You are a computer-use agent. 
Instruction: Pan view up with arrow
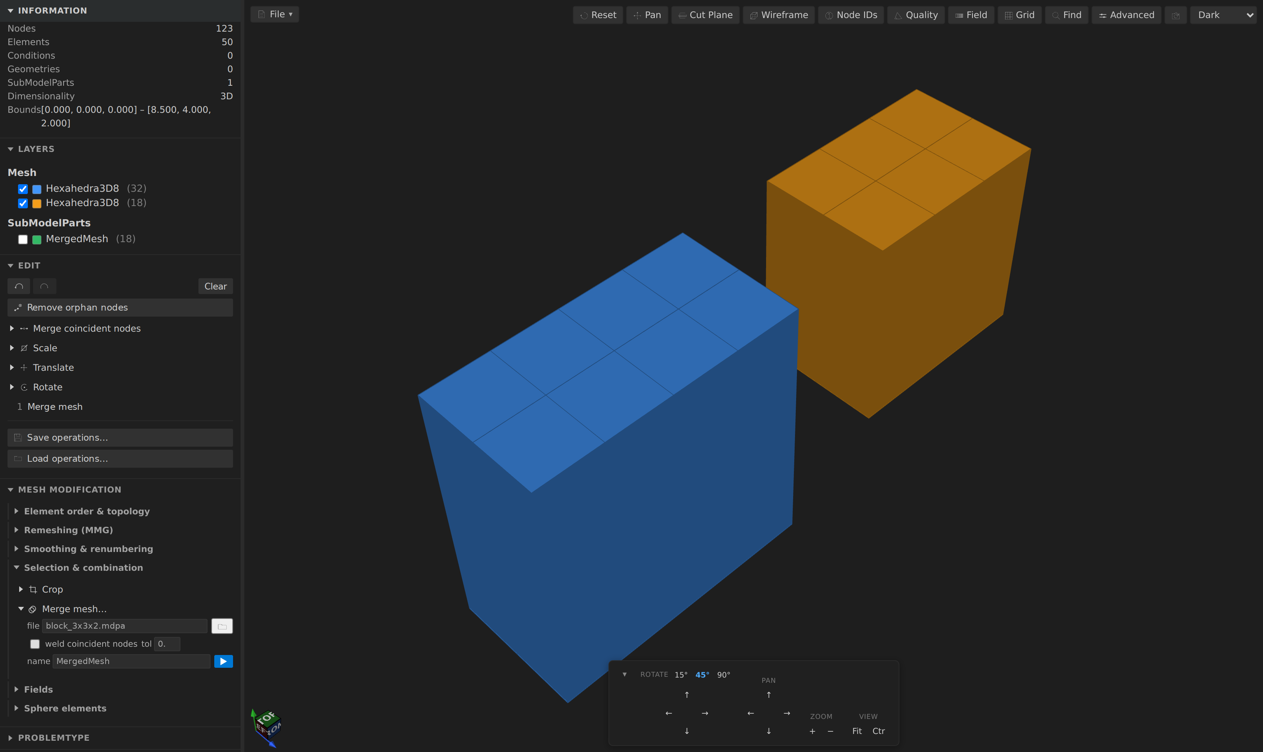[769, 695]
